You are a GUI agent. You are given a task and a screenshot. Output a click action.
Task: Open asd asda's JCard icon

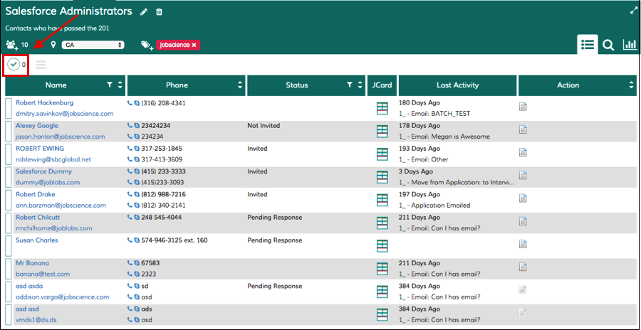click(x=382, y=291)
